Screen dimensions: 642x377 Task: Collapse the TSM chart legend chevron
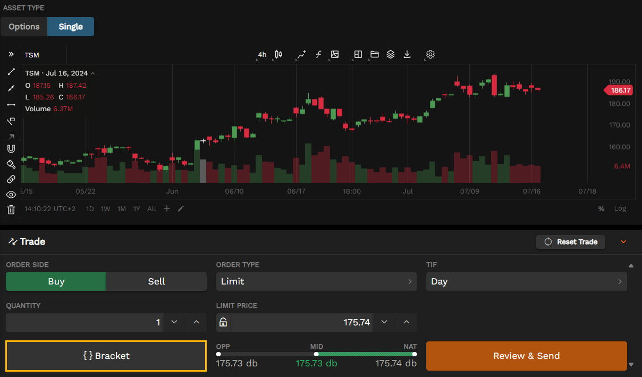[x=93, y=73]
